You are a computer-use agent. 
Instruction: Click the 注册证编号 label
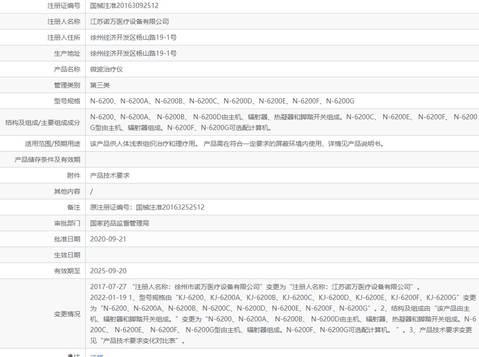(64, 6)
